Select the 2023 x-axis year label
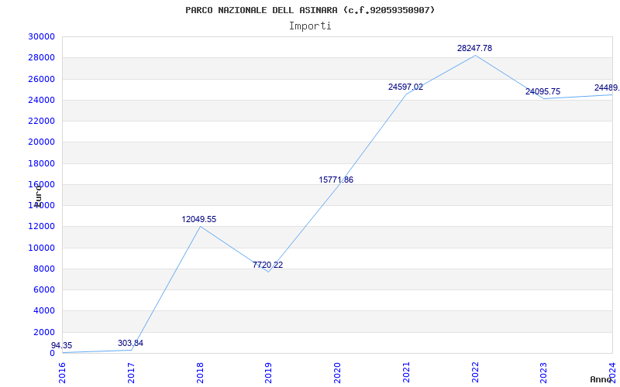 (544, 372)
